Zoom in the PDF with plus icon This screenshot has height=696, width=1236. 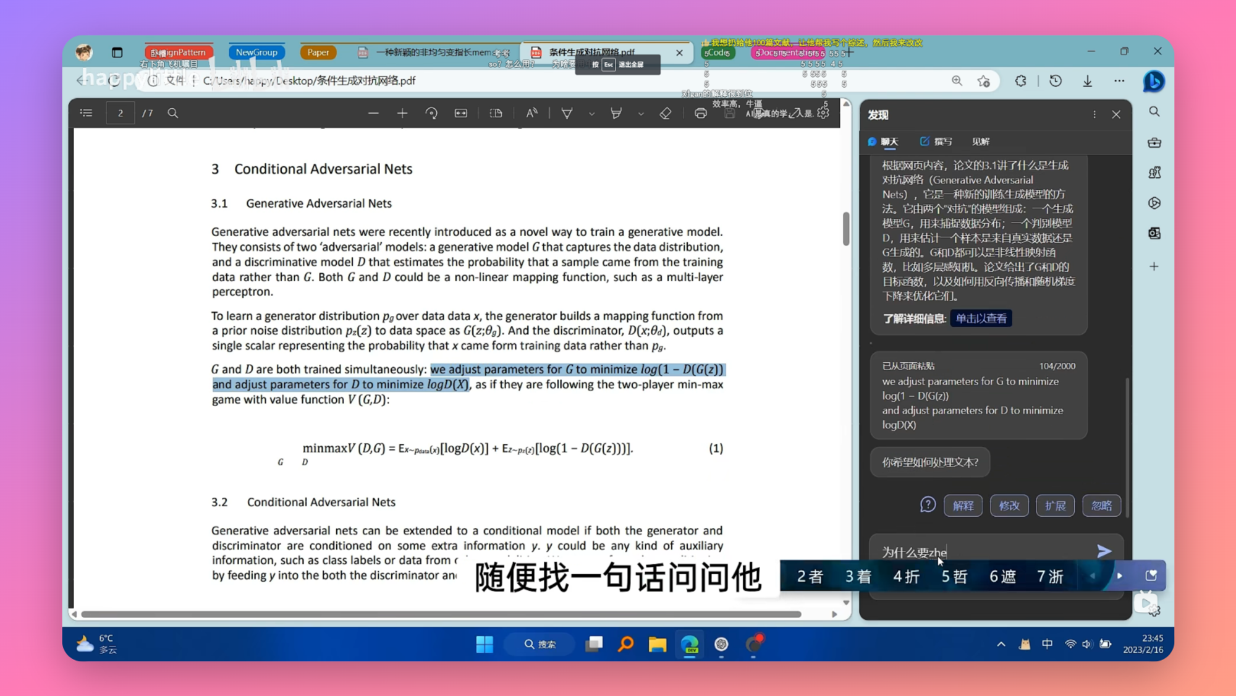pos(402,113)
